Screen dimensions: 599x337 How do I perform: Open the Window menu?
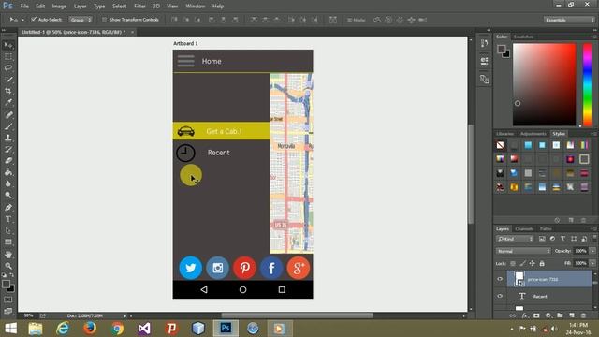pyautogui.click(x=196, y=7)
